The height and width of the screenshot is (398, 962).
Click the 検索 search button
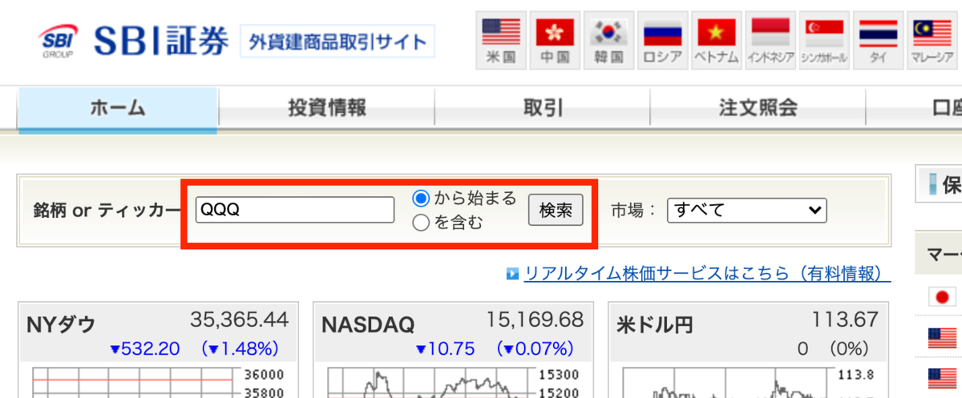pyautogui.click(x=556, y=211)
